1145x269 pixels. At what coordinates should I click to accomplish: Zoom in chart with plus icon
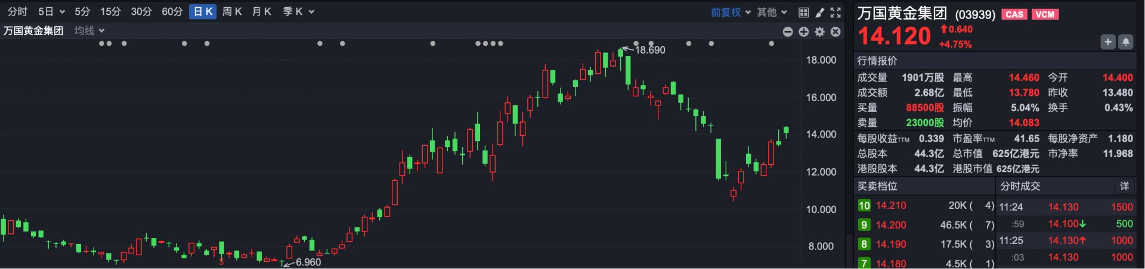pyautogui.click(x=804, y=32)
